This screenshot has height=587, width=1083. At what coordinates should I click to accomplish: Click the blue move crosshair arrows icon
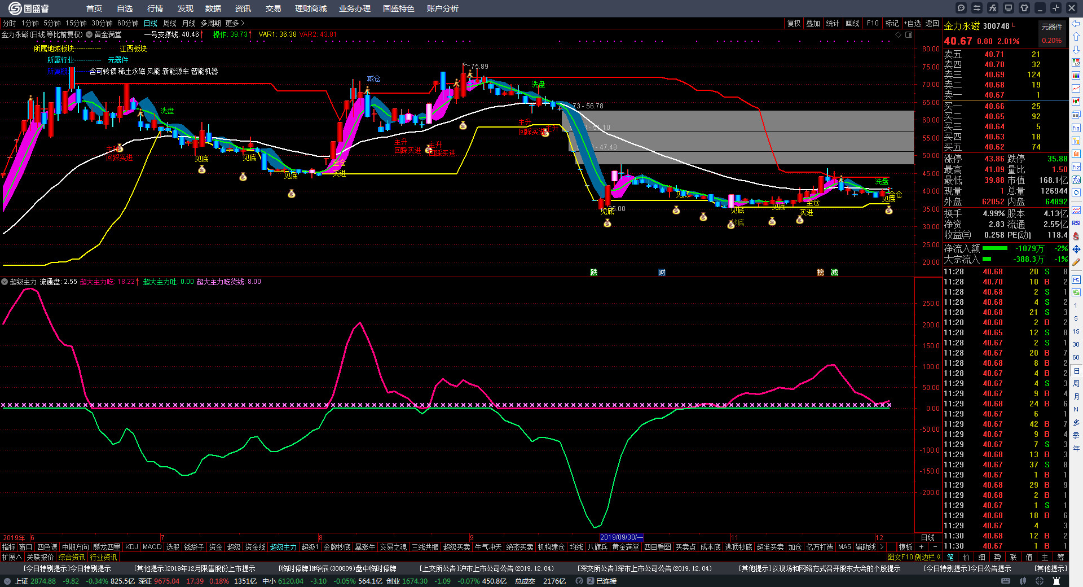(1076, 249)
